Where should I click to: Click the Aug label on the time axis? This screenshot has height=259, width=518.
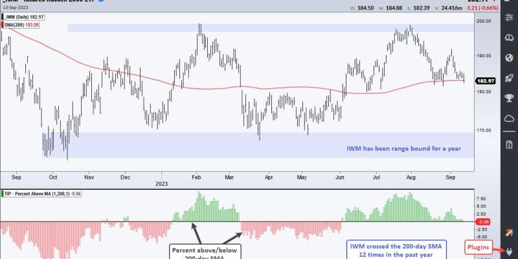[x=411, y=177]
